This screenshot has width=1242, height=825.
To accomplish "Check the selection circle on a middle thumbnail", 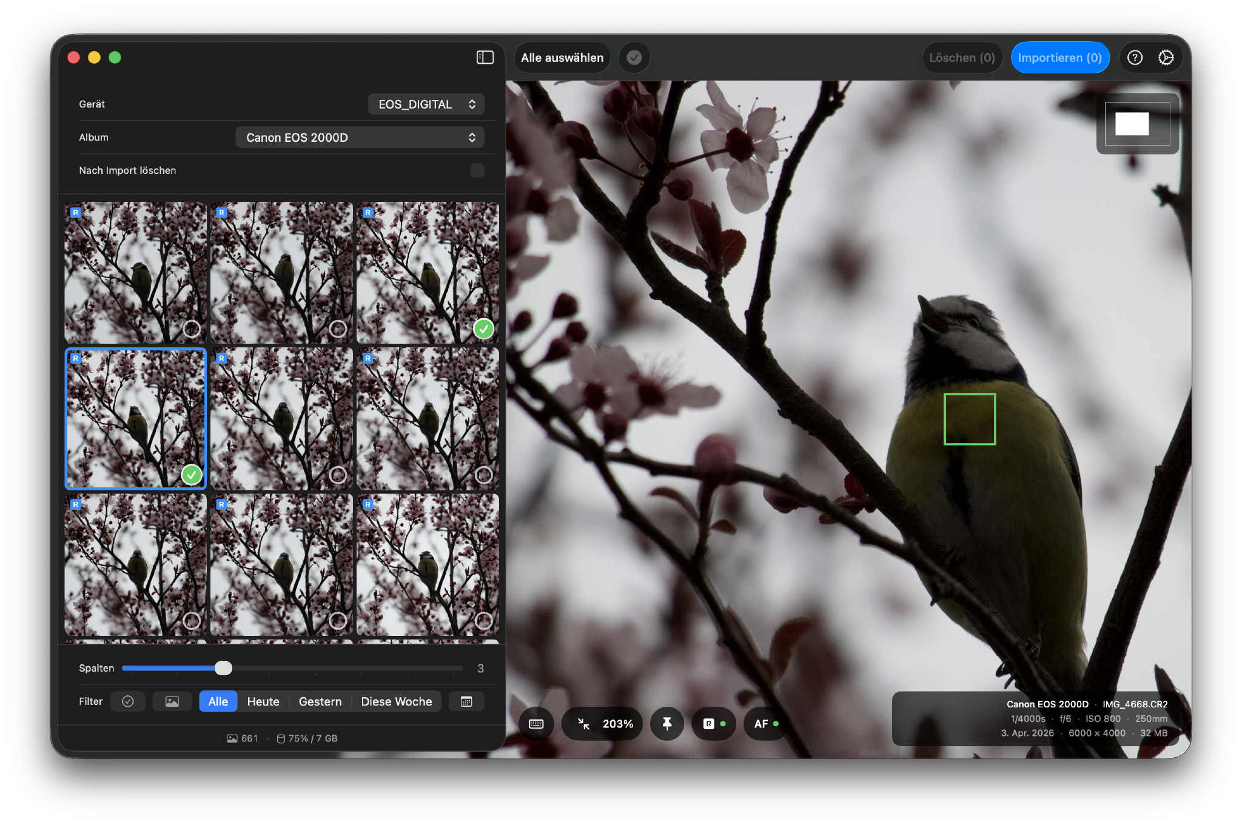I will (338, 475).
